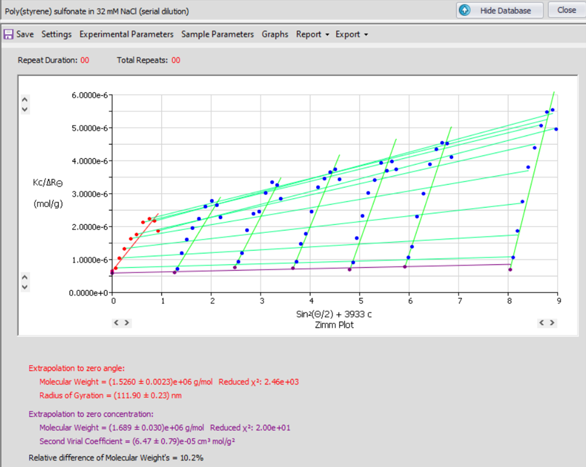
Task: Click left arrow at X-axis origin
Action: [116, 323]
